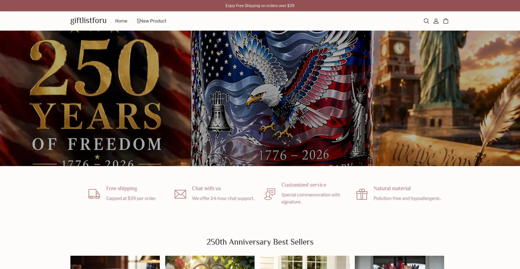Screen dimensions: 520x269
Task: Open the 250 Years of Freedom banner
Action: (260, 98)
